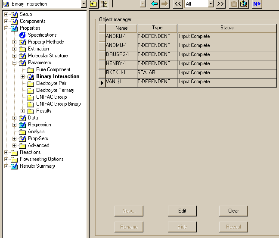The image size is (279, 238).
Task: Expand the Binary Interaction node
Action: click(22, 77)
